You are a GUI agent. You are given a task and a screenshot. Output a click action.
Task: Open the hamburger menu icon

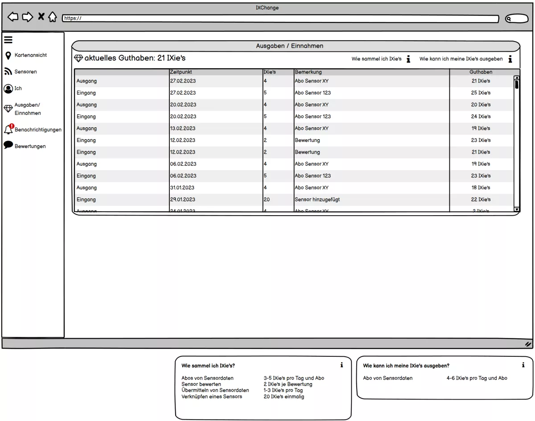click(x=8, y=40)
